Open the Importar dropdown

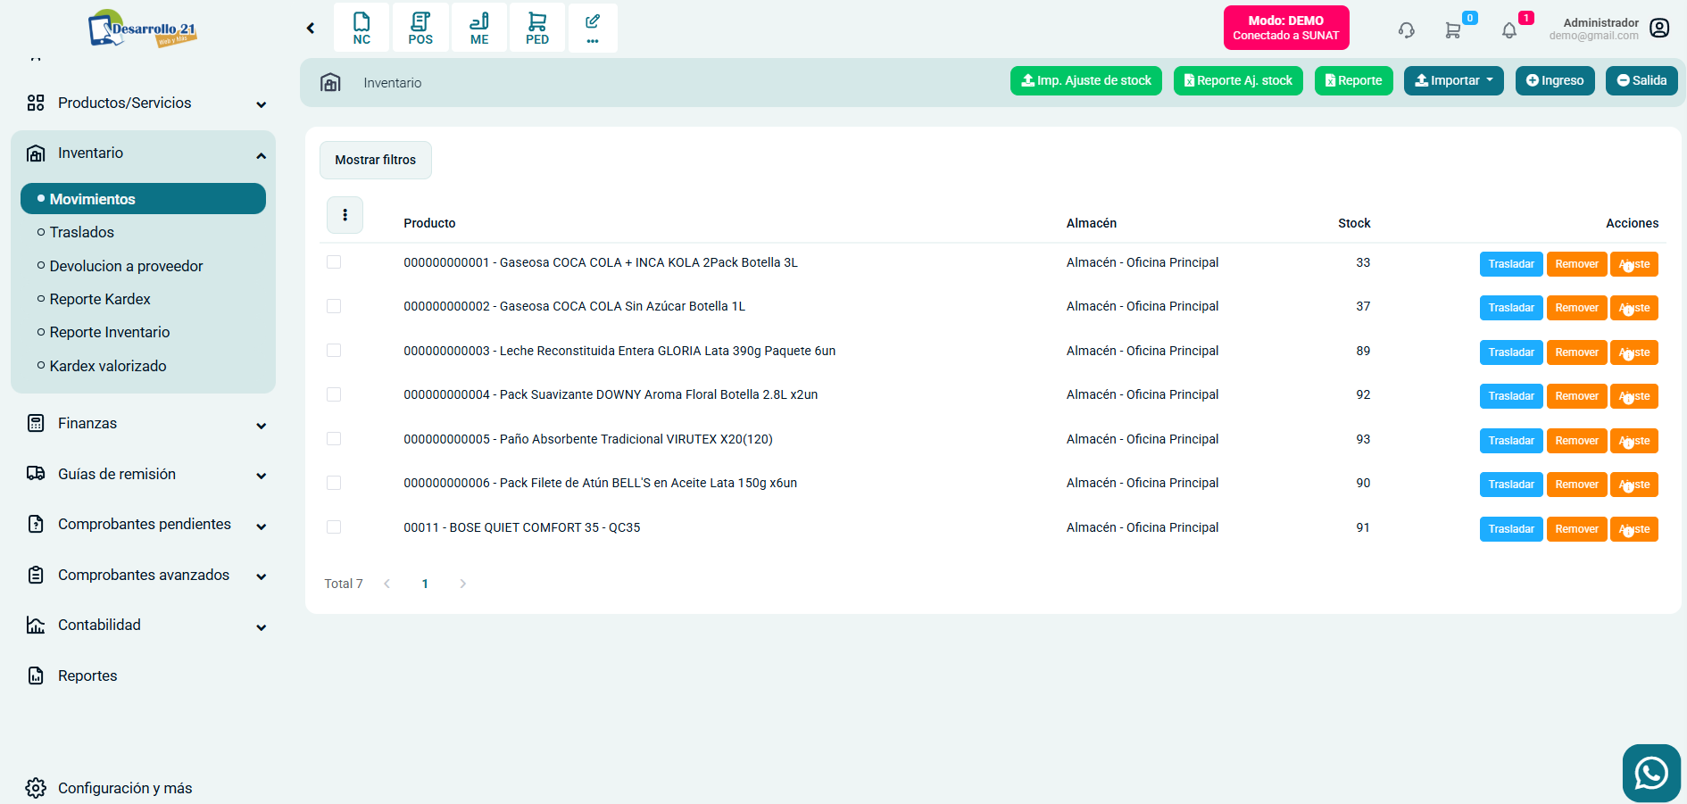click(x=1453, y=80)
